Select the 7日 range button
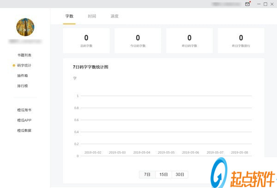The width and height of the screenshot is (277, 188). coord(147,175)
